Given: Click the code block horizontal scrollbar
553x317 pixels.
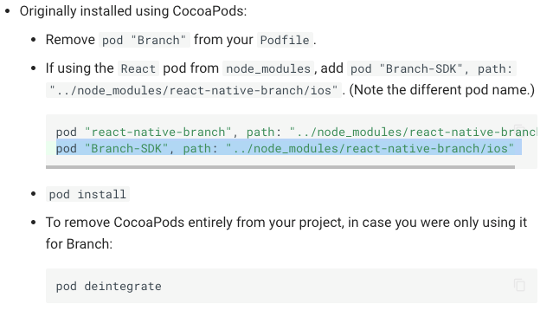Looking at the screenshot, I should pos(280,167).
